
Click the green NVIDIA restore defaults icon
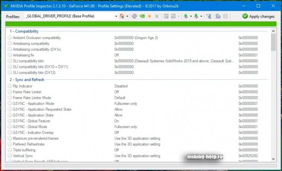click(142, 16)
